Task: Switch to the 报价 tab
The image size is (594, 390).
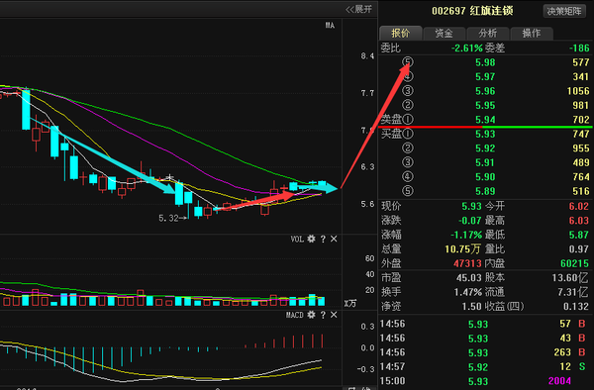Action: pyautogui.click(x=400, y=33)
